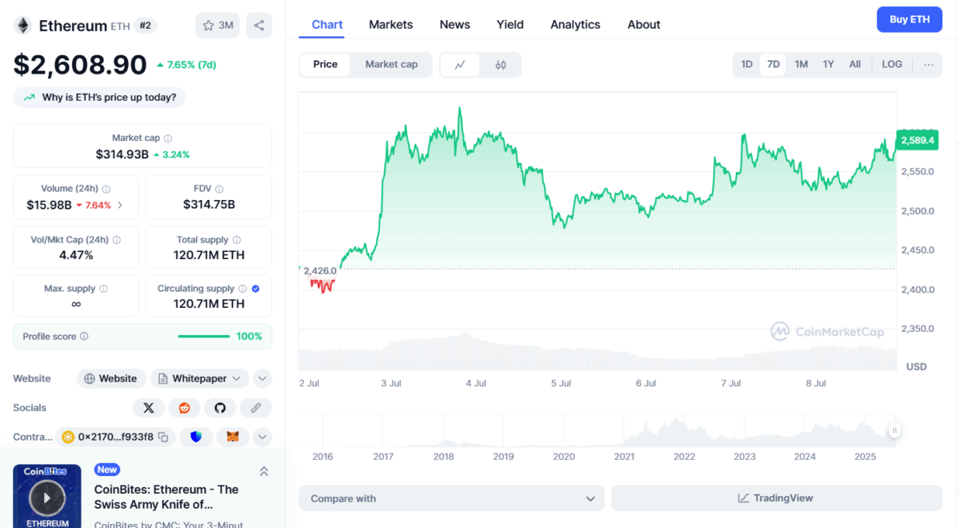Select the Price toggle
The width and height of the screenshot is (960, 528).
(325, 65)
